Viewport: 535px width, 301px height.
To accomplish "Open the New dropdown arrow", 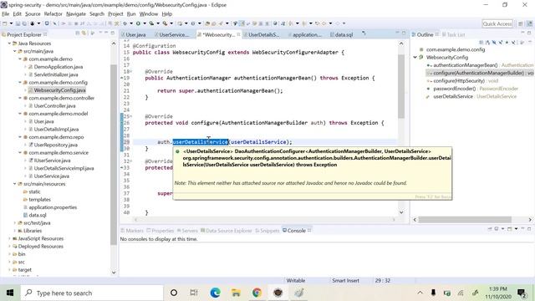I will pos(11,23).
